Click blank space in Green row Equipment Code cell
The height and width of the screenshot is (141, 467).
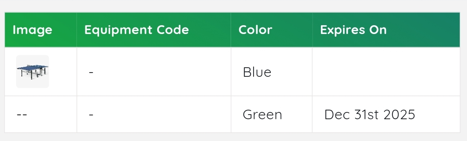tap(161, 115)
